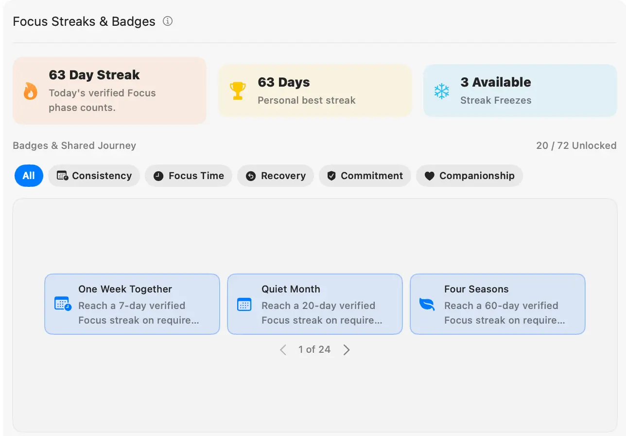Click the Today's verified Focus phase counts text

pos(102,100)
